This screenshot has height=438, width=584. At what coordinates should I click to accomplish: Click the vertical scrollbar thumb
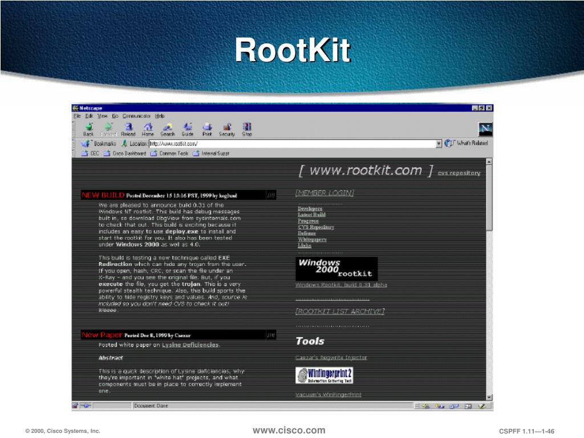pos(489,198)
